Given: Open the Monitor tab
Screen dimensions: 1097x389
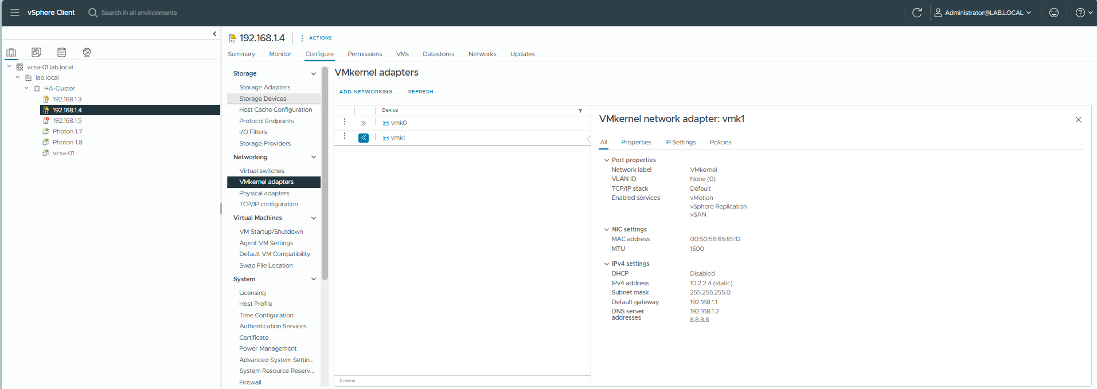Looking at the screenshot, I should pos(280,54).
